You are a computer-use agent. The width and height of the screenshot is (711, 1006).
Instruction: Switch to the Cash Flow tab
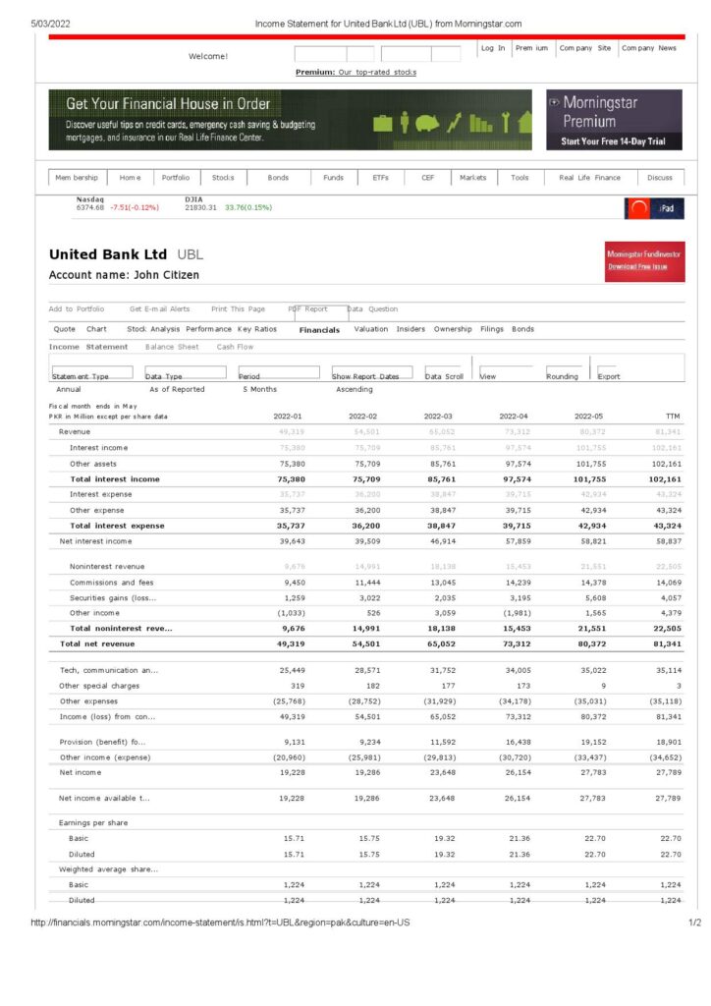click(x=235, y=347)
